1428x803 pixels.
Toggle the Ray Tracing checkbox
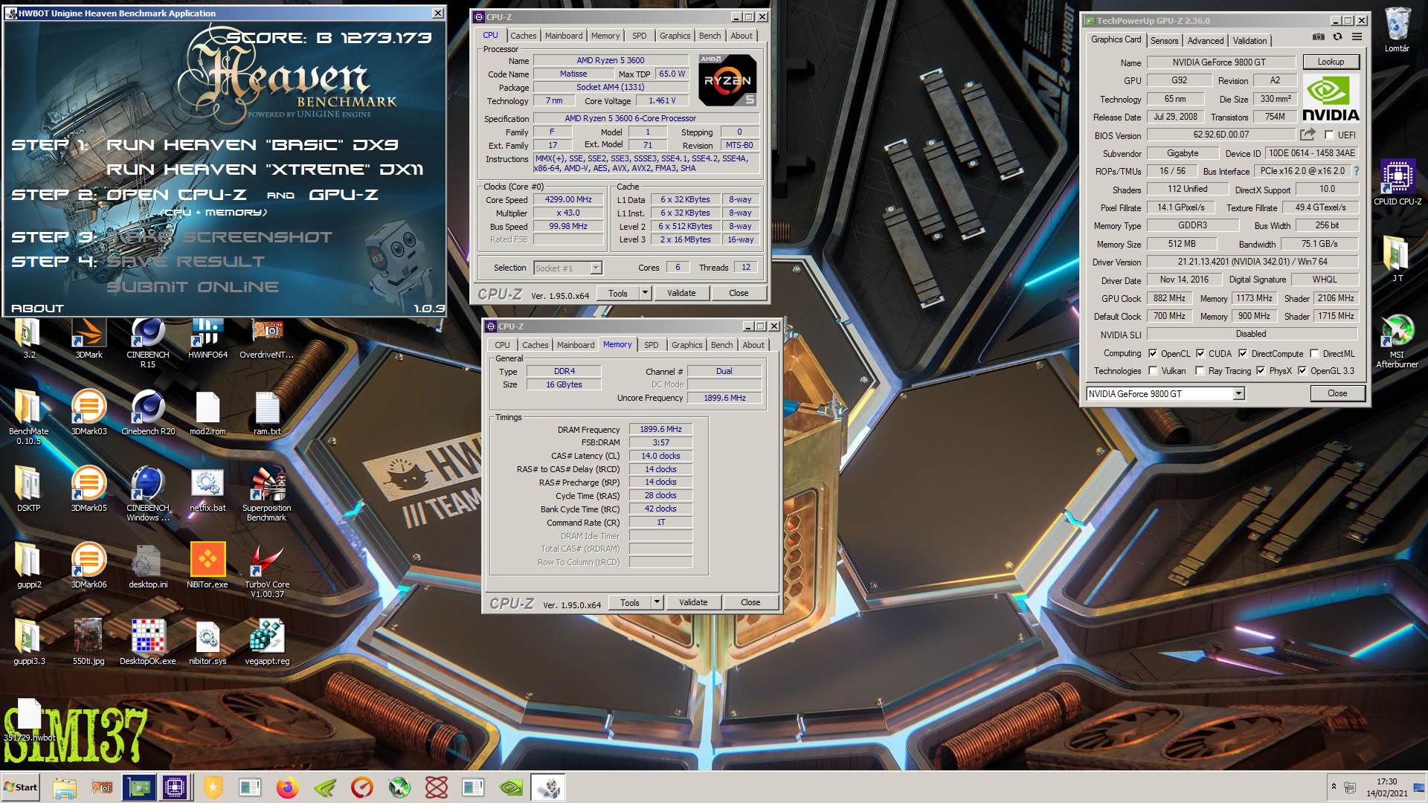1200,370
